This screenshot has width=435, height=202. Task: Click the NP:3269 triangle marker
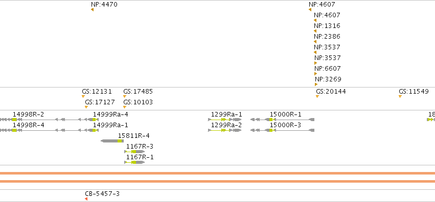pos(316,84)
